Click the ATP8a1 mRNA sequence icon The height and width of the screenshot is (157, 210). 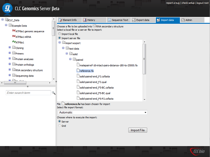[x=14, y=37]
